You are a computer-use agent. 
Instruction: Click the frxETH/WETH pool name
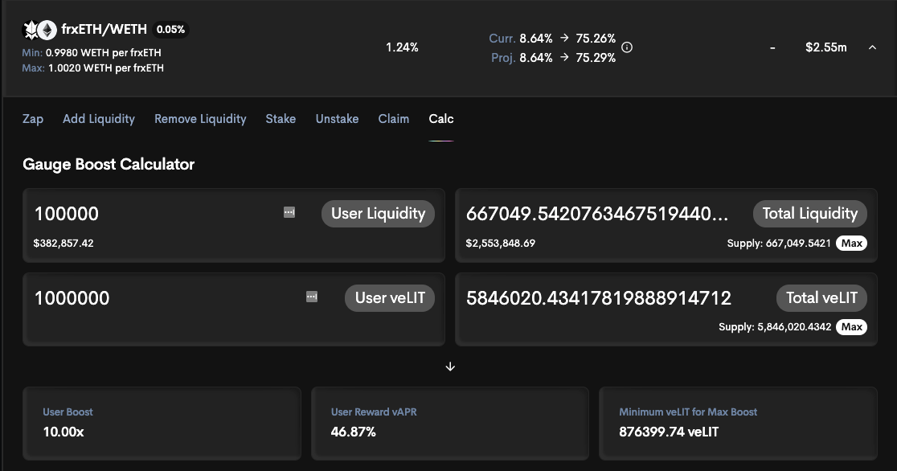104,29
